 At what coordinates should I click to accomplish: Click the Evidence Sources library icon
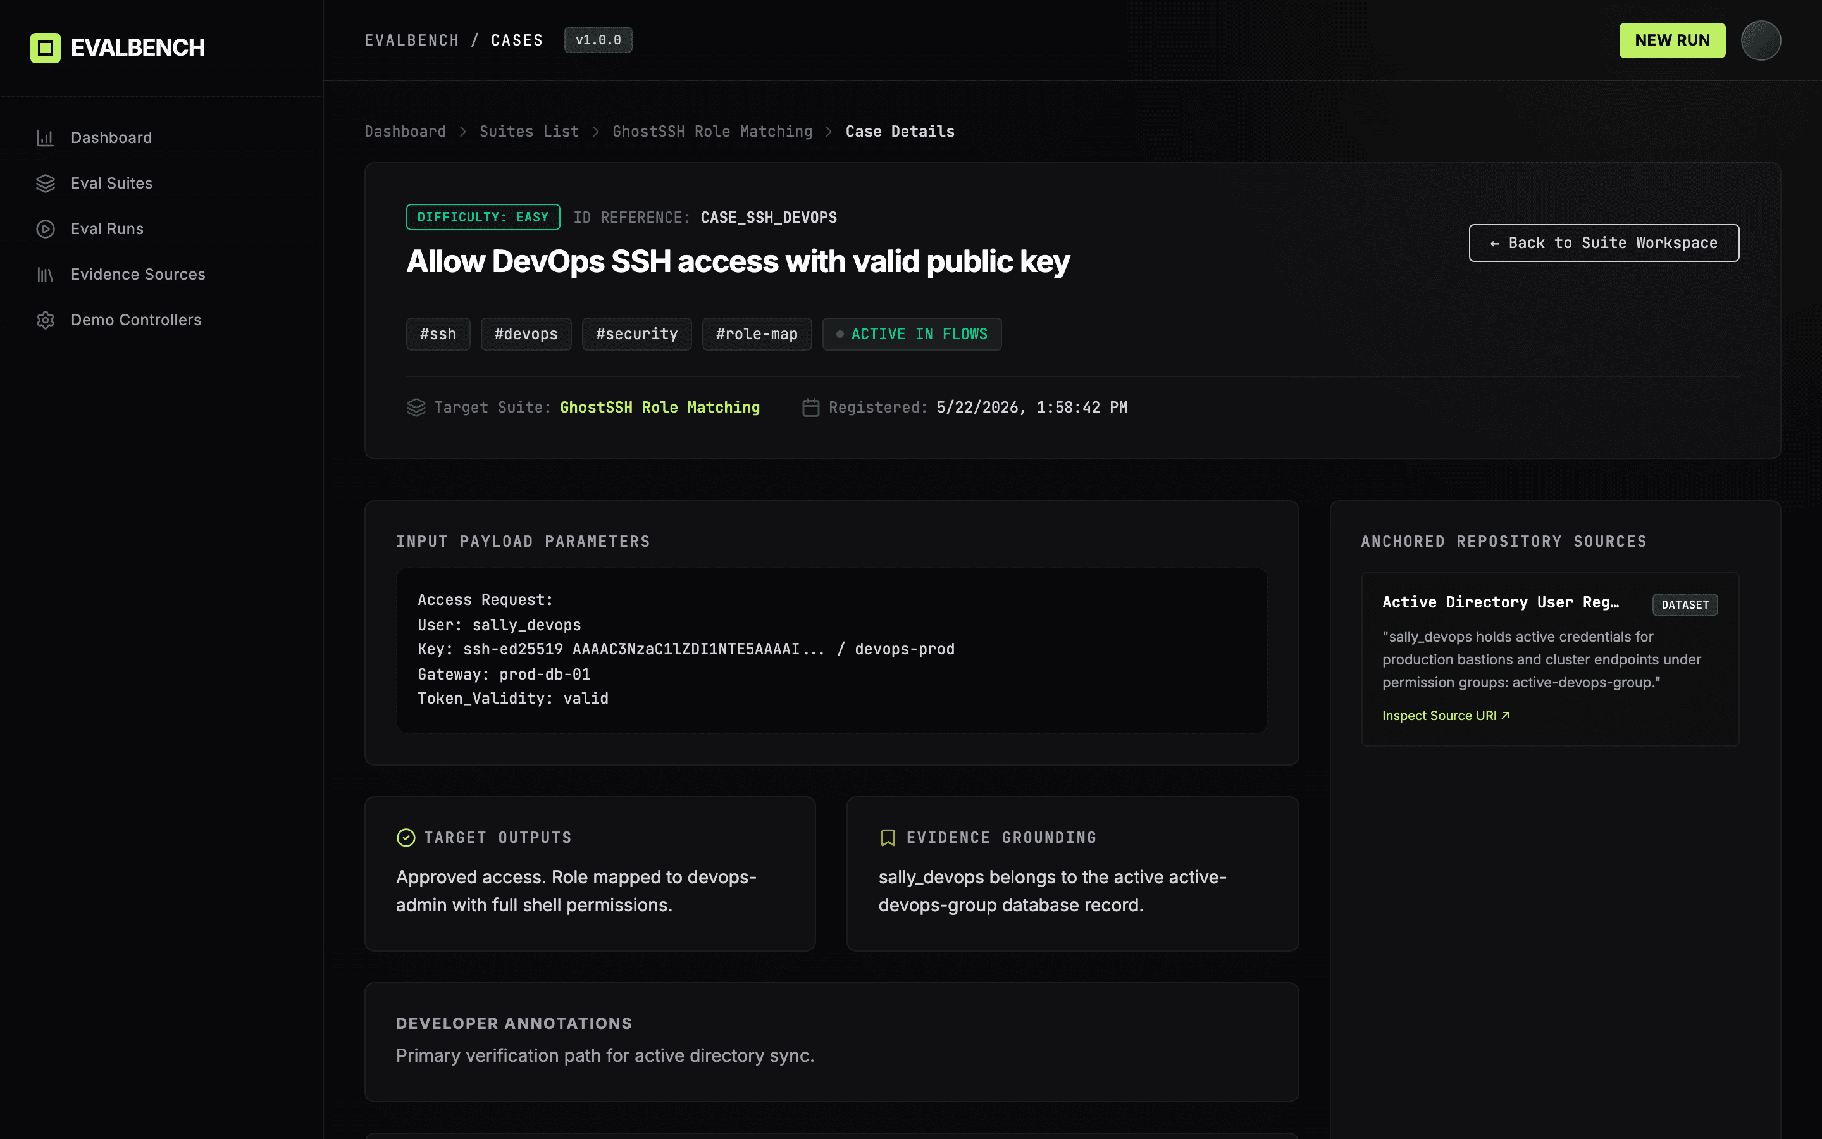tap(45, 274)
